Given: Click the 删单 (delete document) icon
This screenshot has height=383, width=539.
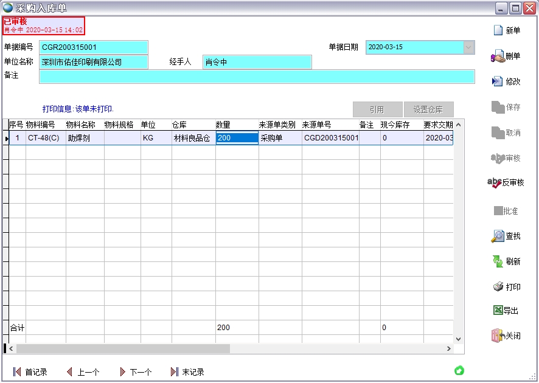Looking at the screenshot, I should tap(498, 57).
